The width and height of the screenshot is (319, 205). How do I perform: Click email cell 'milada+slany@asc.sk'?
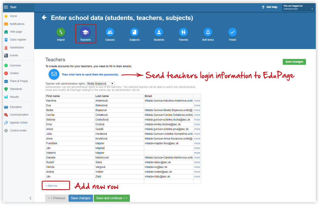[168, 162]
